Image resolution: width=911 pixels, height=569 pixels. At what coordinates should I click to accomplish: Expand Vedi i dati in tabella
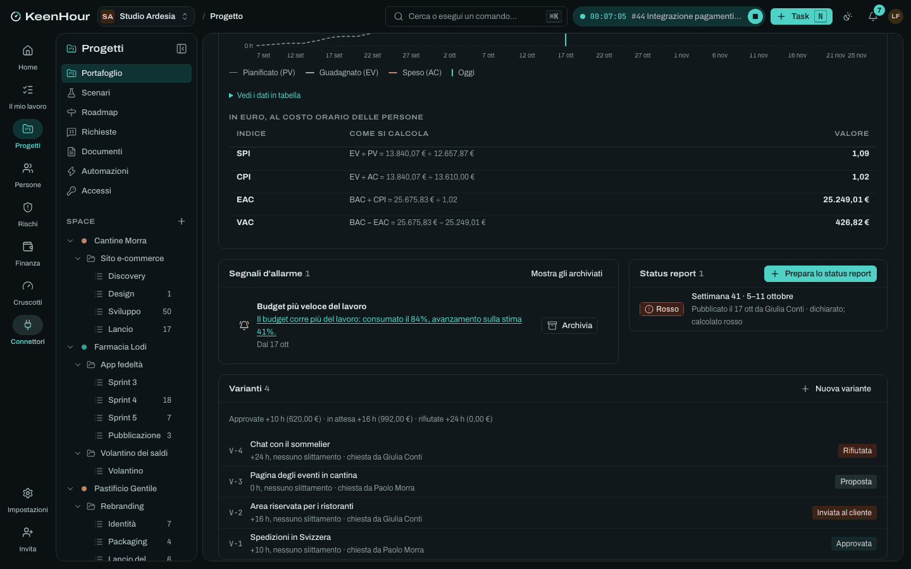264,95
